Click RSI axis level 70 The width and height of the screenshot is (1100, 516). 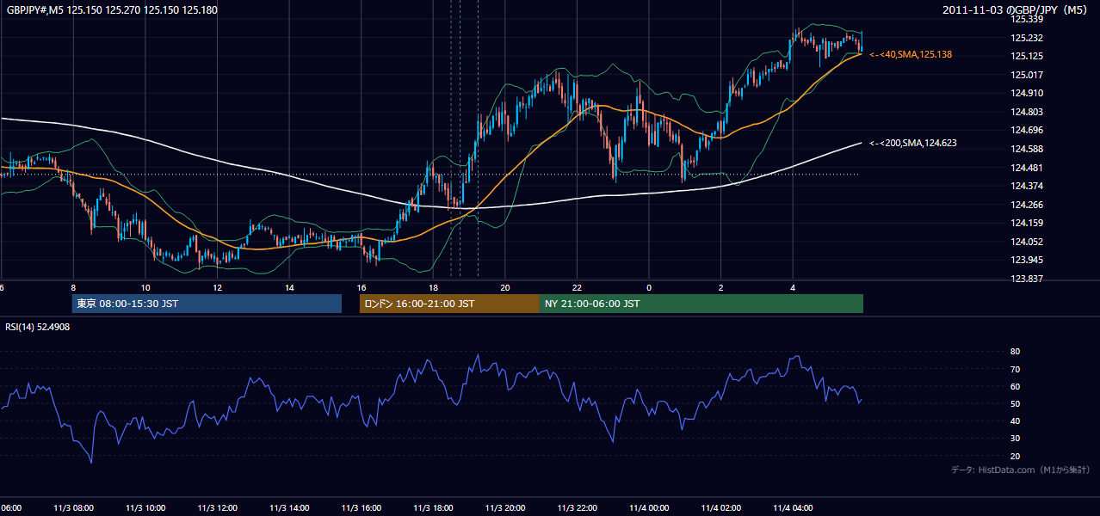(x=1016, y=369)
